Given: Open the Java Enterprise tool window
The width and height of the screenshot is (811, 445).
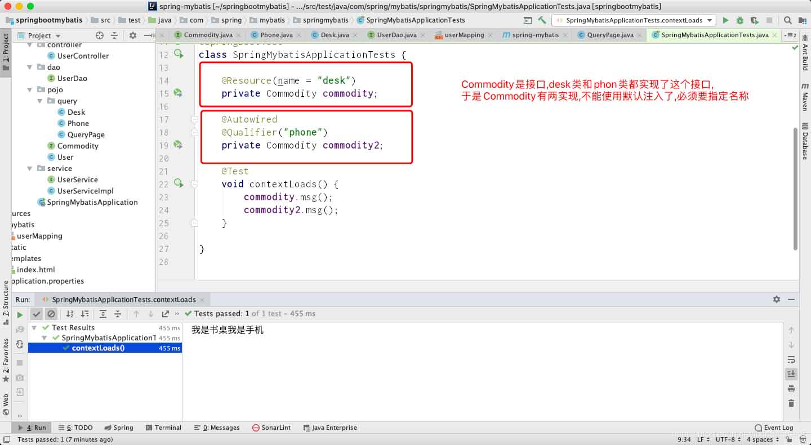Looking at the screenshot, I should click(x=330, y=428).
